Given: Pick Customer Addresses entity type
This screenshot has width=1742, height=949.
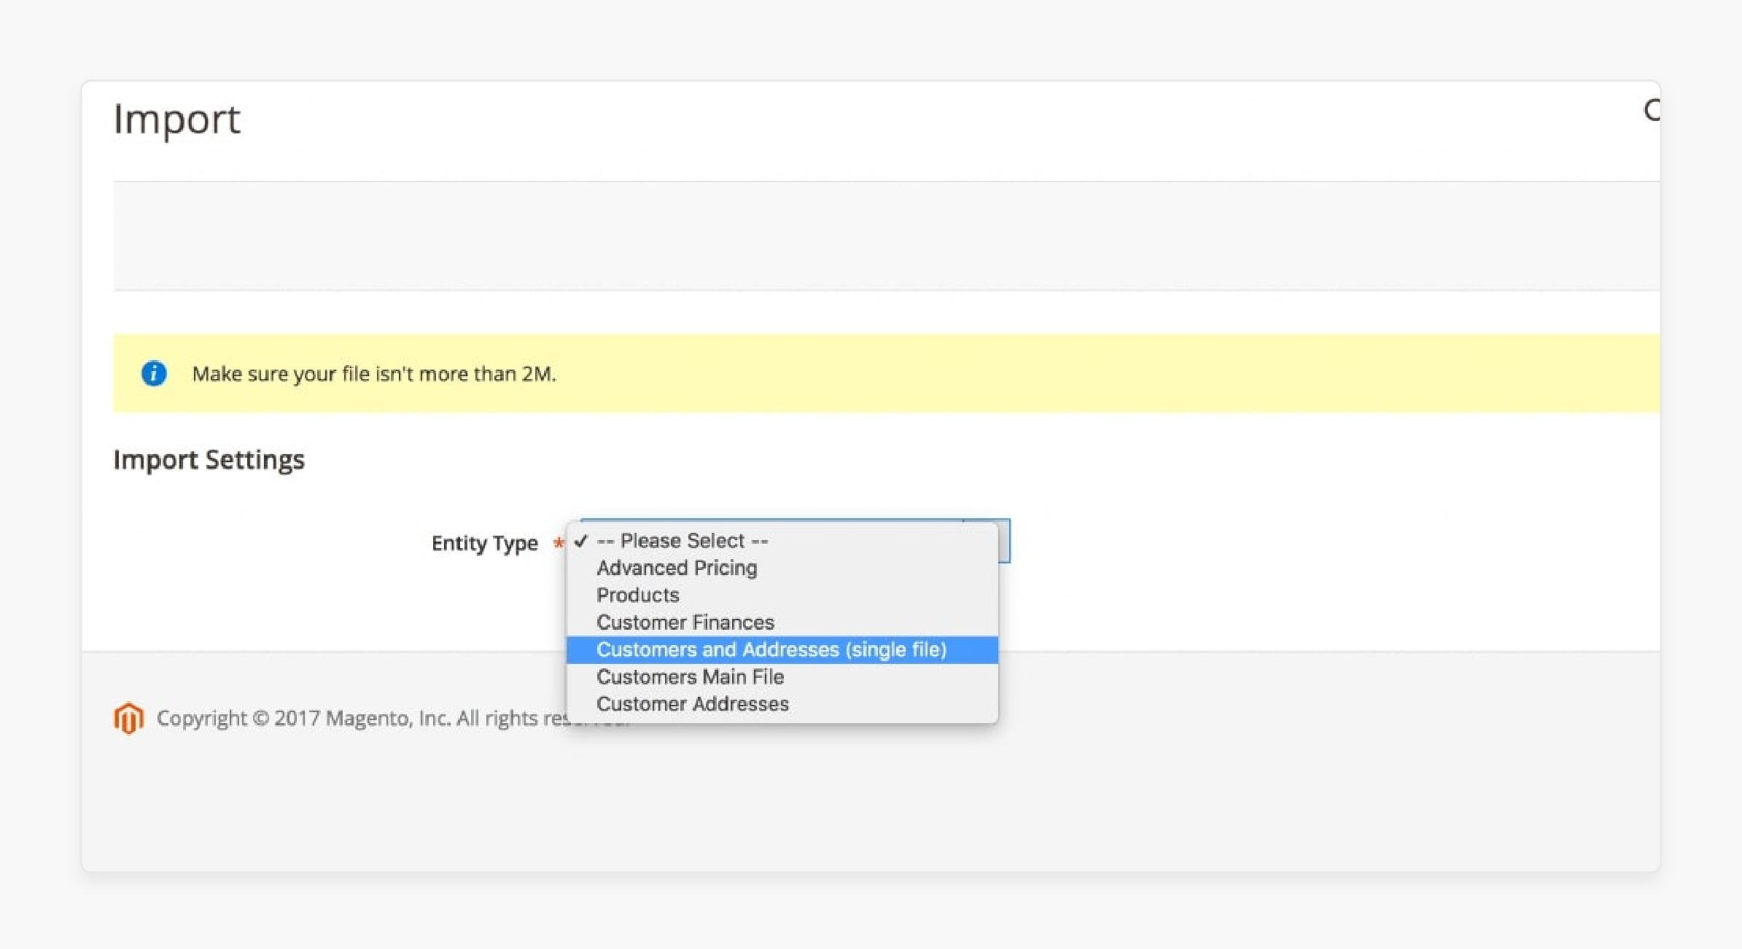Looking at the screenshot, I should click(x=782, y=704).
